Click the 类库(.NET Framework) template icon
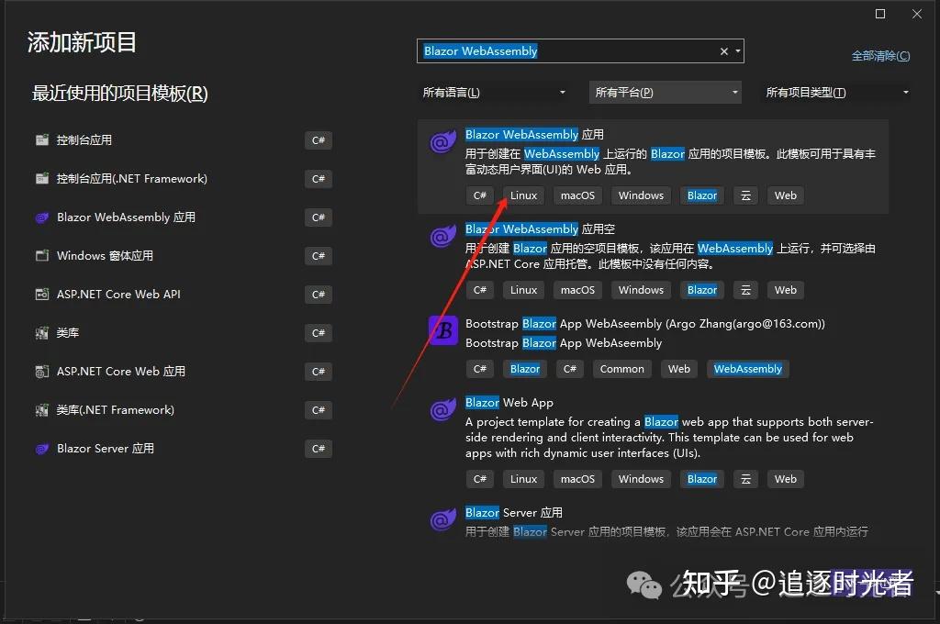 42,410
